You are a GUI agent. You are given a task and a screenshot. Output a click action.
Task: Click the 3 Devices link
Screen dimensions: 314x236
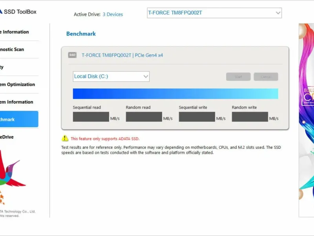(x=113, y=15)
